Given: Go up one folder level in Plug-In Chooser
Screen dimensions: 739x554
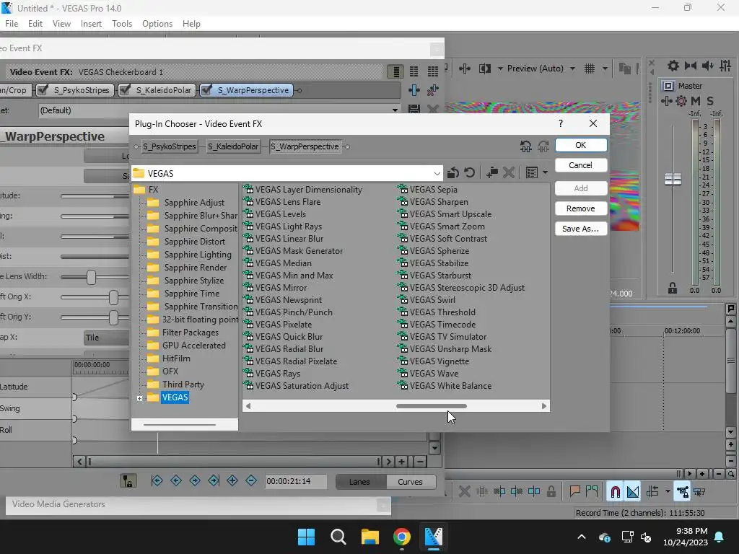Looking at the screenshot, I should 453,173.
